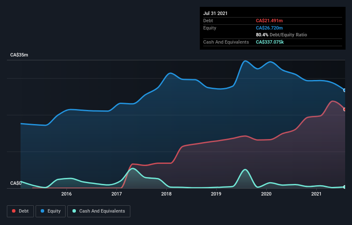Click the teal Cash And Equivalents legend dot
The height and width of the screenshot is (225, 352).
74,211
